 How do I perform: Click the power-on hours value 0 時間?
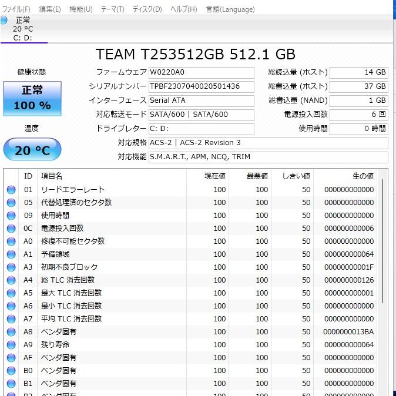pos(358,129)
